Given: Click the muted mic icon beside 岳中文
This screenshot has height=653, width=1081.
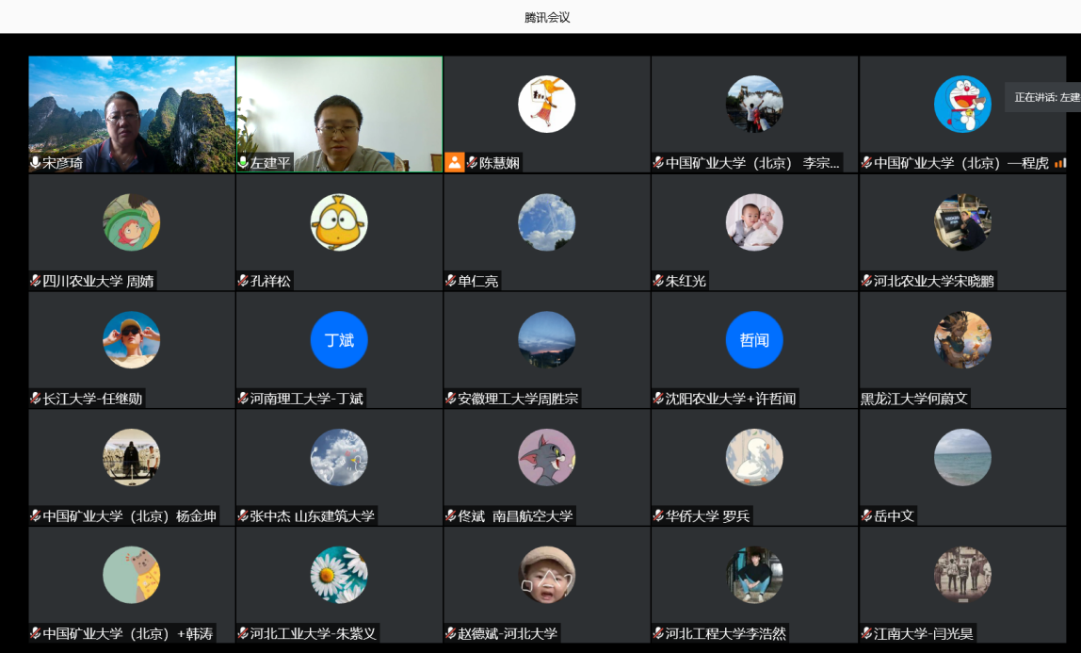Looking at the screenshot, I should (x=866, y=515).
